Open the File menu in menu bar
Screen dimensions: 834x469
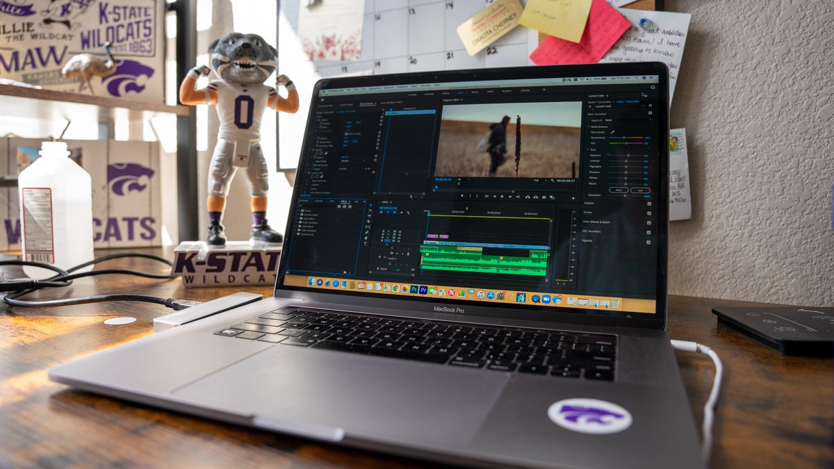pos(349,90)
